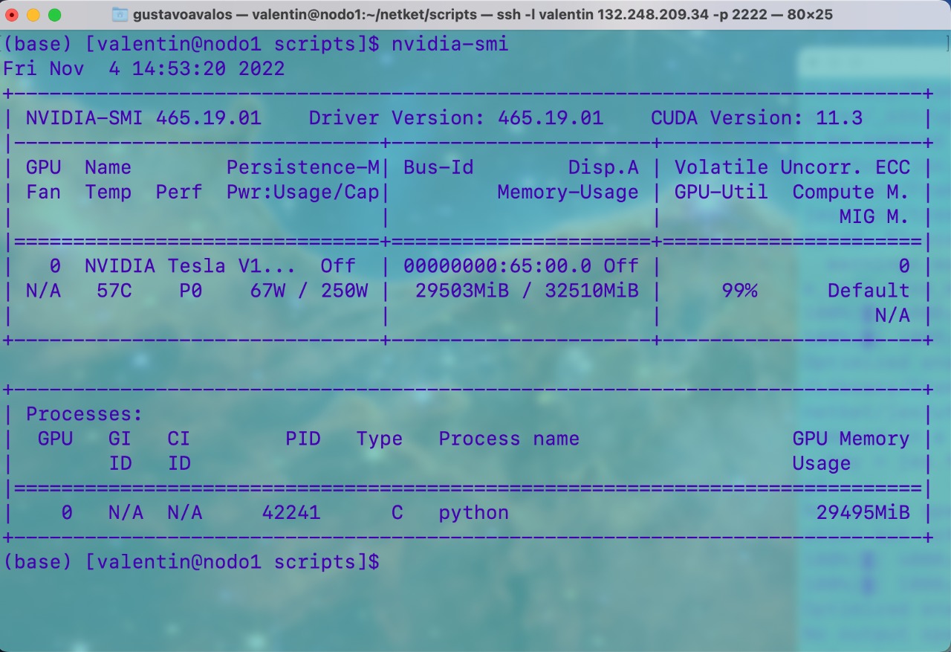Click the typed command 'nvidia-smi'
Image resolution: width=951 pixels, height=652 pixels.
450,44
